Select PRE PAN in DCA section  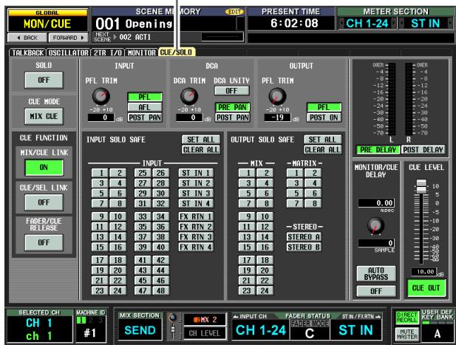232,107
